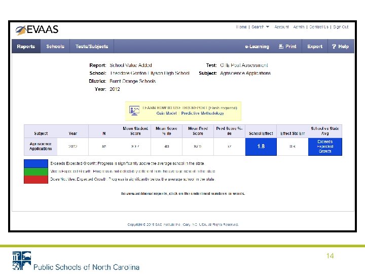Open the Gain Model link

(166, 113)
